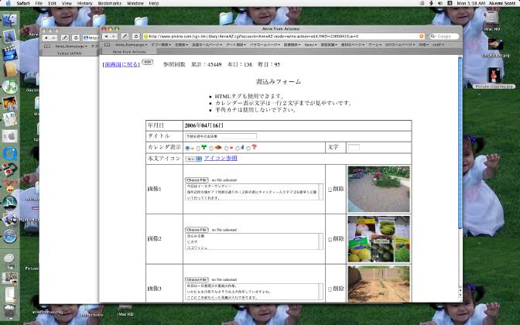Click AutoFill pencil in background Safari window
520x325 pixels.
click(x=65, y=38)
